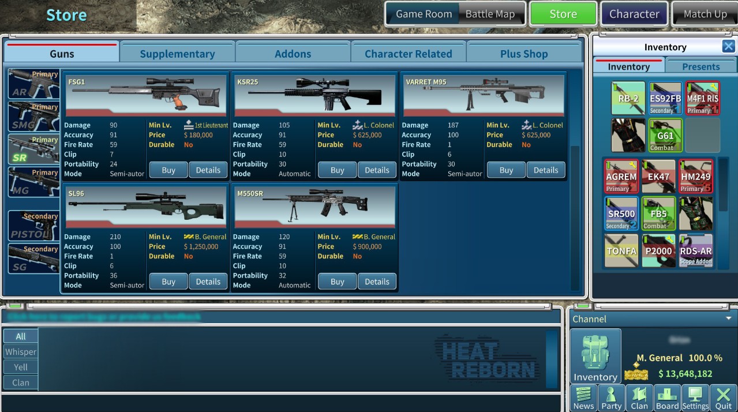Open the Settings monitor icon
738x412 pixels.
[x=695, y=398]
